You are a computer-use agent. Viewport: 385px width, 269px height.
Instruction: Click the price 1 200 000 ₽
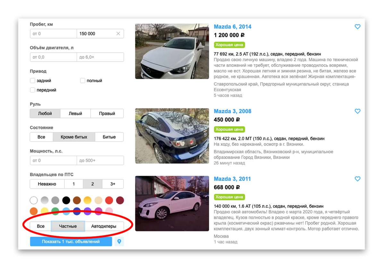(229, 35)
